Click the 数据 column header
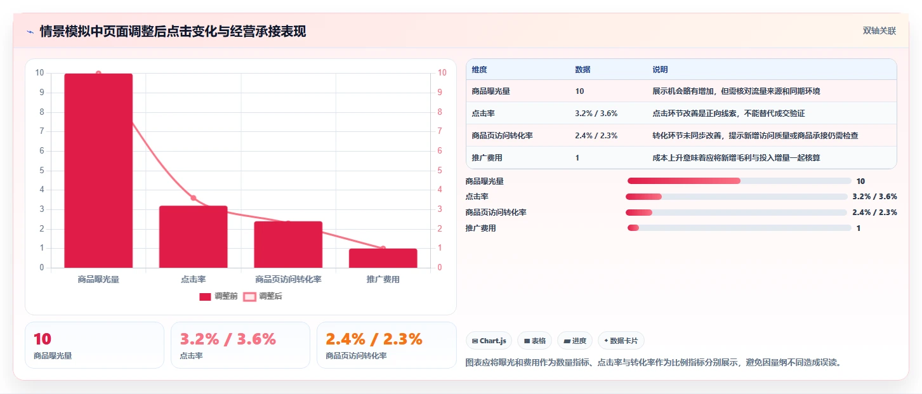This screenshot has width=922, height=394. (x=583, y=70)
